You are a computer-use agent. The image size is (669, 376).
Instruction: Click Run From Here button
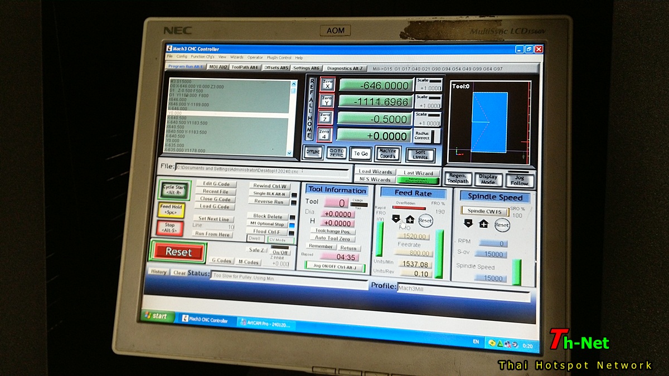212,235
